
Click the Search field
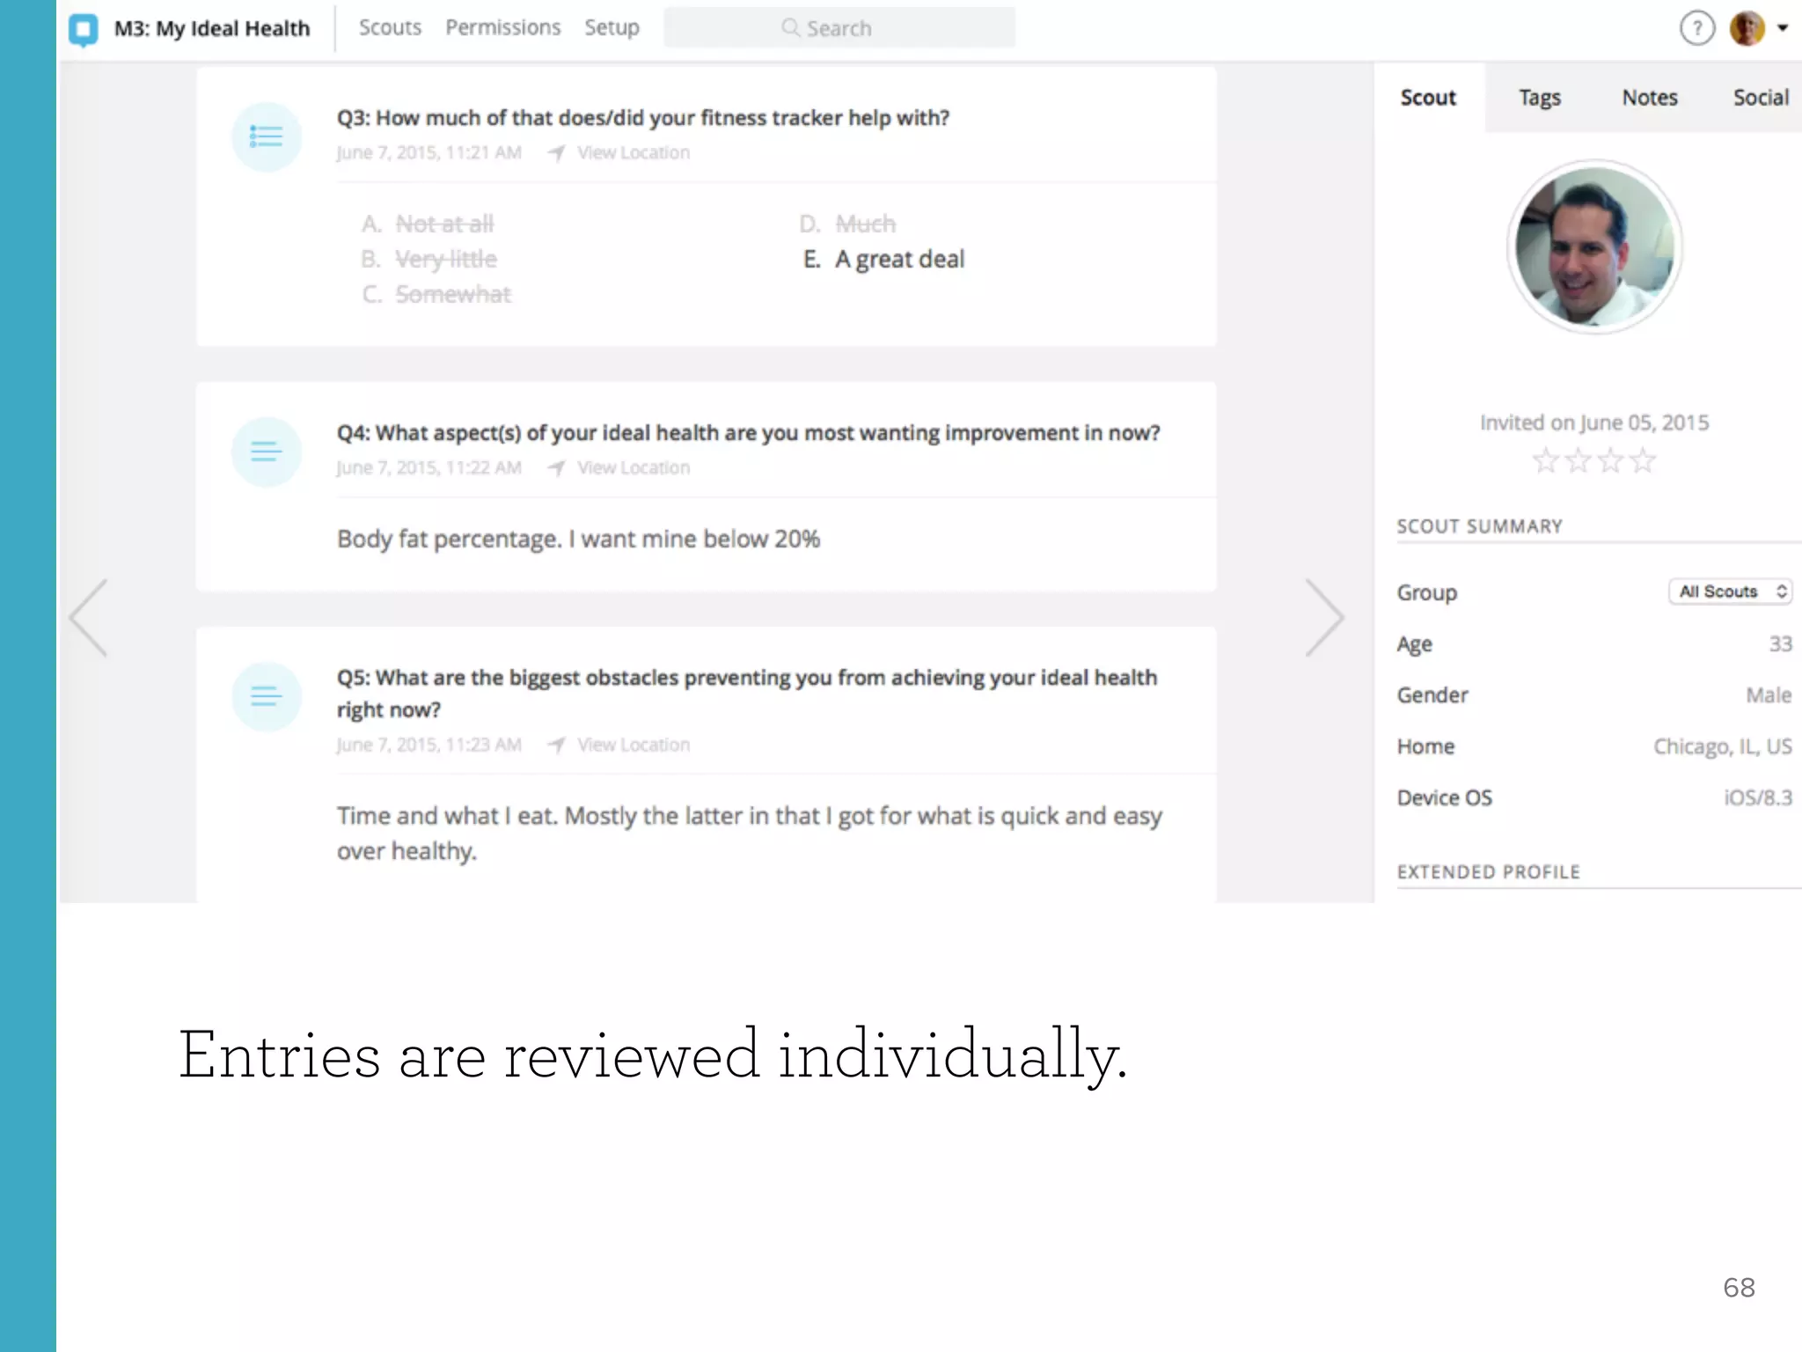[x=839, y=28]
